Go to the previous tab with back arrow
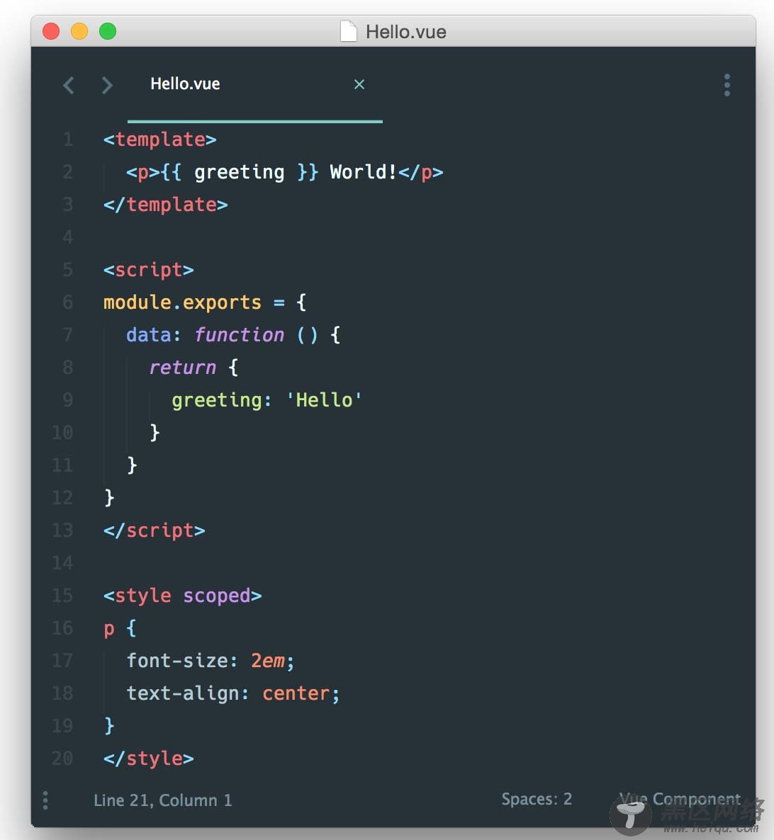 pyautogui.click(x=69, y=86)
